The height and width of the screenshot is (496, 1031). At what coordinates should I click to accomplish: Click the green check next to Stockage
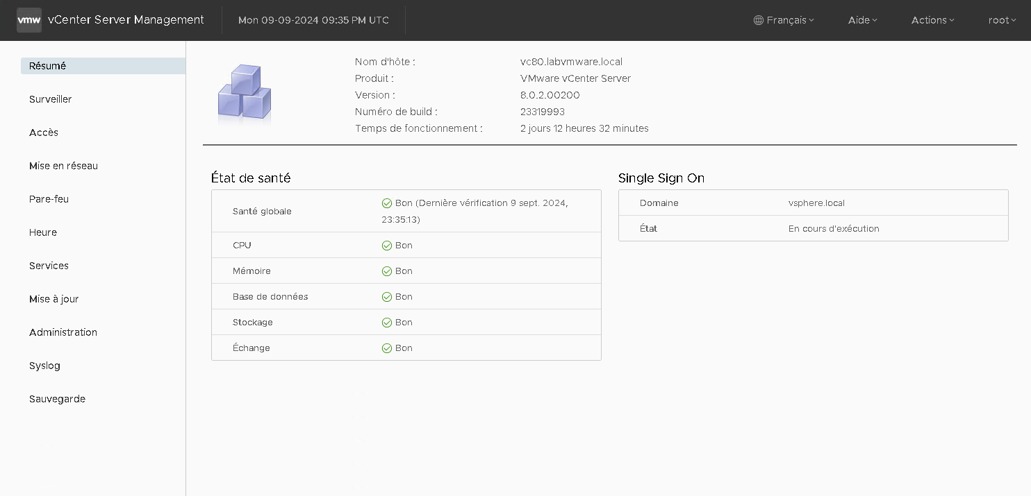387,323
